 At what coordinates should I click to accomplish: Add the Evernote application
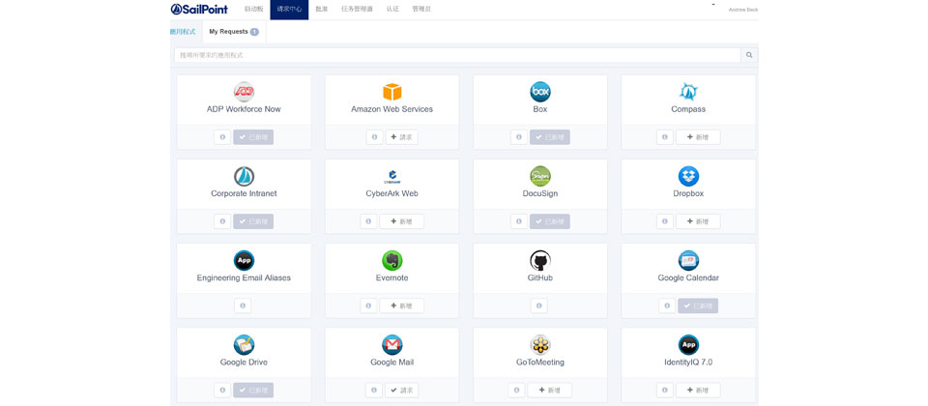coord(402,306)
